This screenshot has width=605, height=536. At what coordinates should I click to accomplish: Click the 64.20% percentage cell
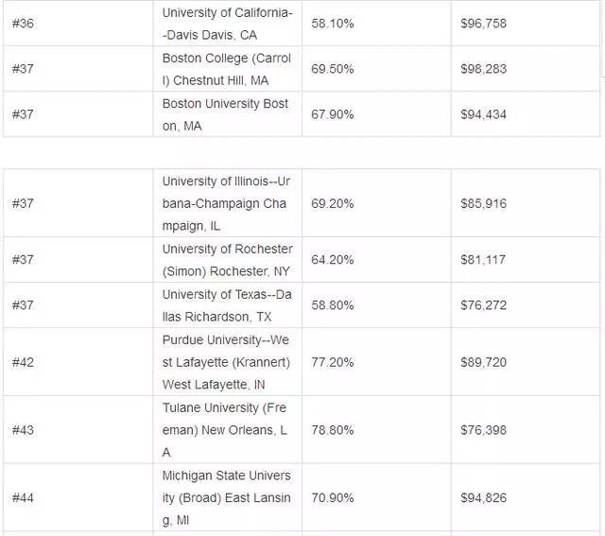[x=376, y=260]
